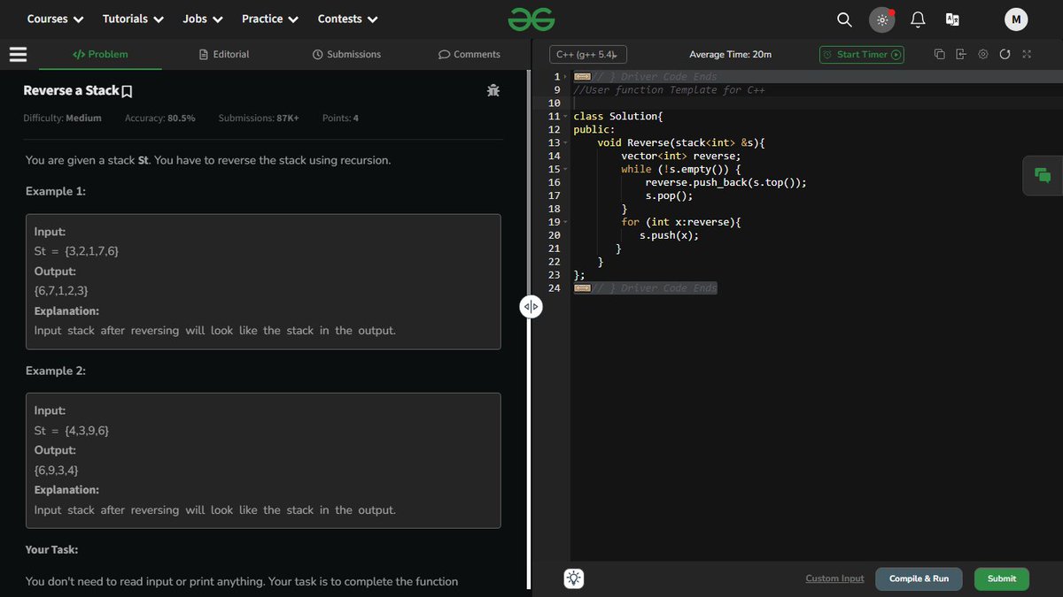
Task: Open the notifications bell
Action: (918, 19)
